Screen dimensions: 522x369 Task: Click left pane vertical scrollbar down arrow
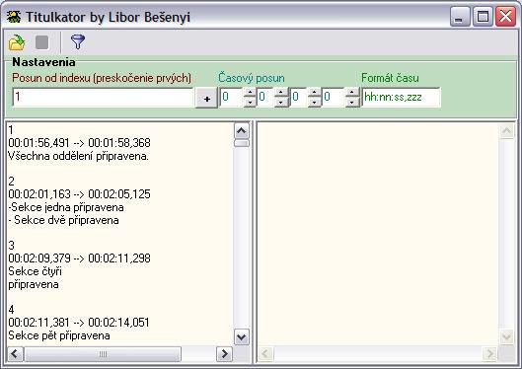click(242, 337)
